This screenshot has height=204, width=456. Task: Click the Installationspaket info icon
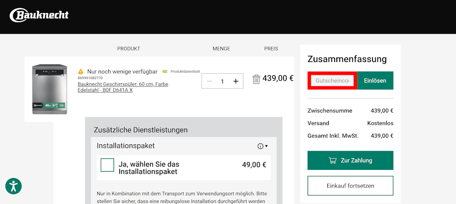(260, 146)
